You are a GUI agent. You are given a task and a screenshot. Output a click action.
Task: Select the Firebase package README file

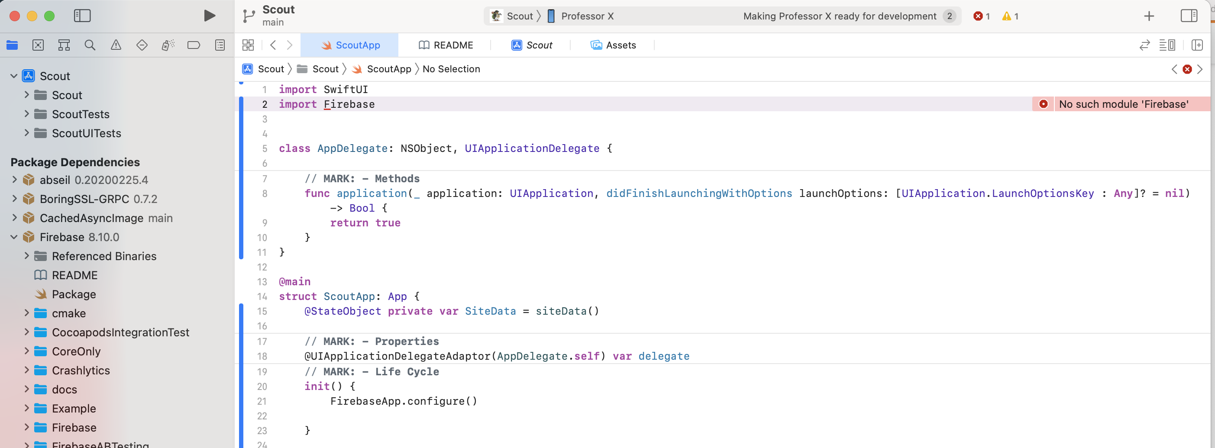point(66,275)
